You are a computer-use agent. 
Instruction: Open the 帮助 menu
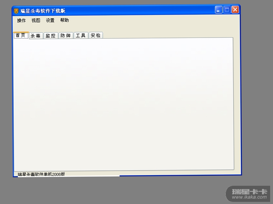(x=64, y=20)
